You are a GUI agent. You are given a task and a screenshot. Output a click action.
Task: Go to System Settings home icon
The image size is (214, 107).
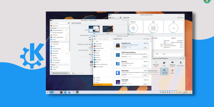51,23
